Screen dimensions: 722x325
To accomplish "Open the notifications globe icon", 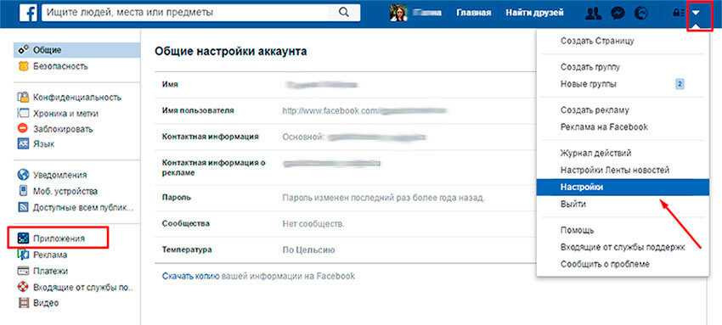I will pyautogui.click(x=641, y=14).
